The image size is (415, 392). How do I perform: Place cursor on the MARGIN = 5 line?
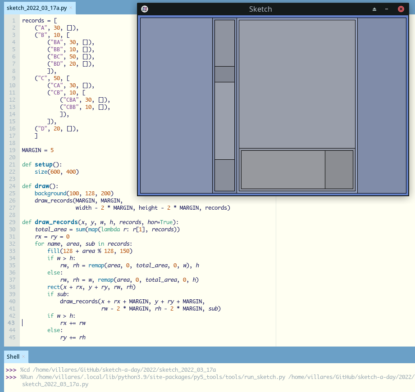click(38, 150)
